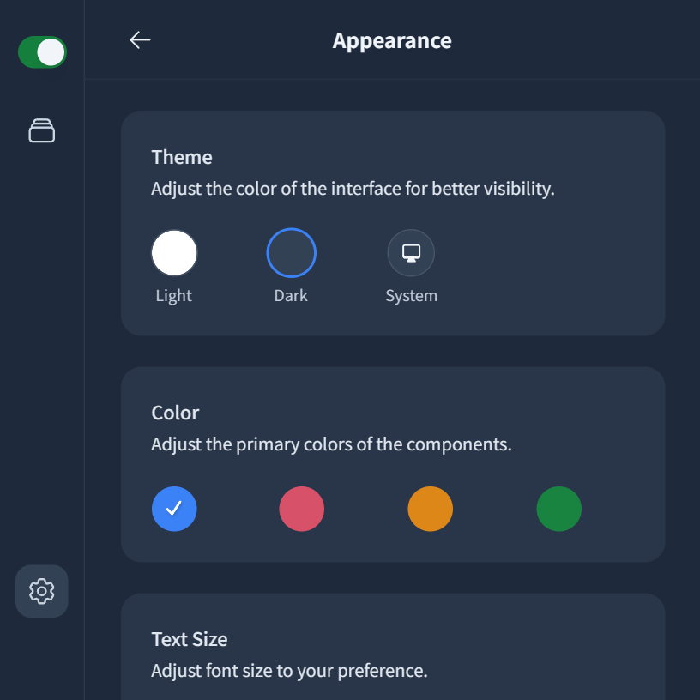Choose the Dark theme circle
Image resolution: width=700 pixels, height=700 pixels.
(291, 253)
